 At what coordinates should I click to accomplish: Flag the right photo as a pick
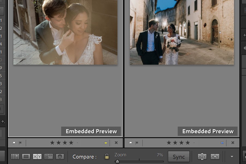tap(131, 142)
